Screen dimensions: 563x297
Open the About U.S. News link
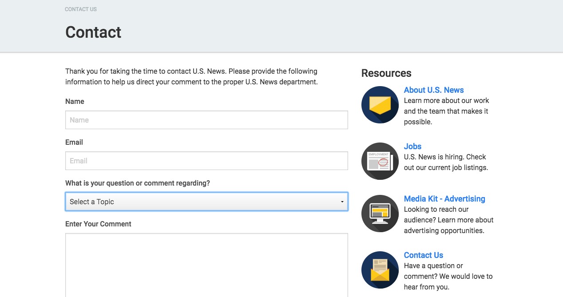point(434,90)
